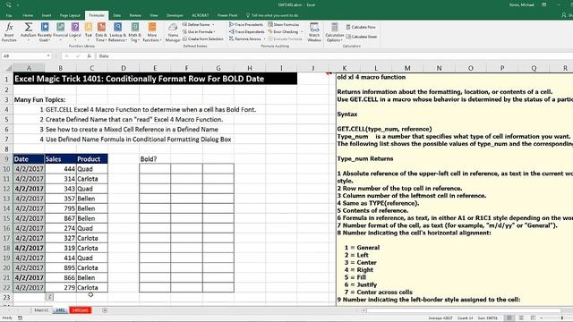Image resolution: width=573 pixels, height=322 pixels.
Task: Switch to the View tab
Action: (153, 15)
